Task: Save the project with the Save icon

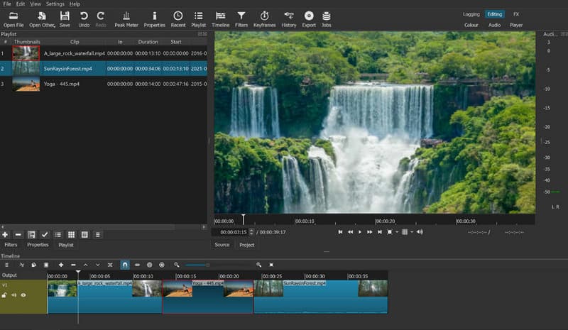Action: pos(65,19)
